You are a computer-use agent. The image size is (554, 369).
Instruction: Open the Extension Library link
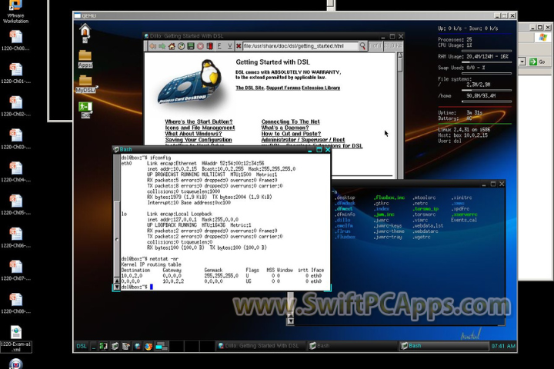(321, 88)
